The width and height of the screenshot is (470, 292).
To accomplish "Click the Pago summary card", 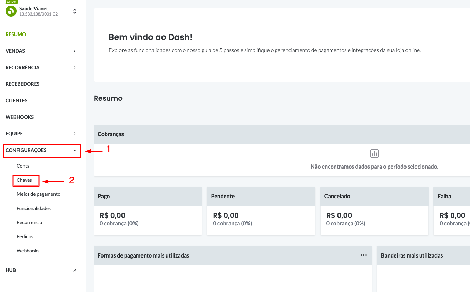I will pyautogui.click(x=148, y=211).
